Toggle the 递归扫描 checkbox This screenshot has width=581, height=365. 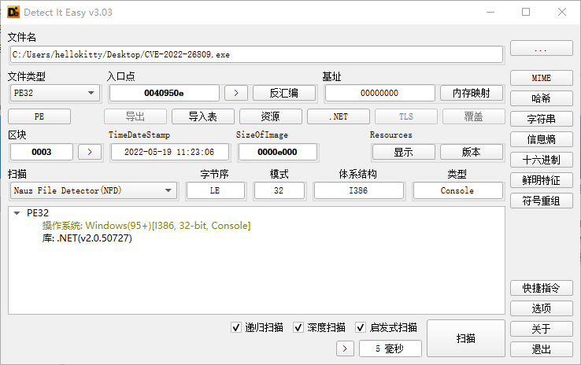pos(237,327)
